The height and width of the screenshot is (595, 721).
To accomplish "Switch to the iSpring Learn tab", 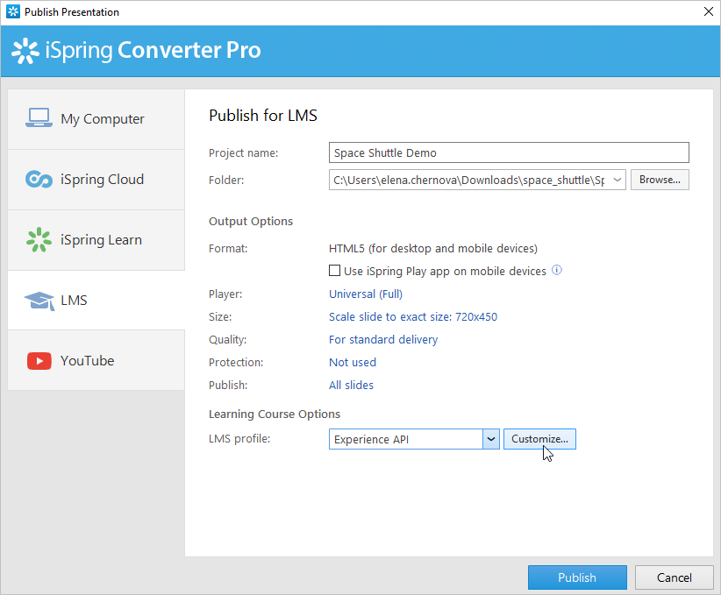I will click(x=96, y=240).
